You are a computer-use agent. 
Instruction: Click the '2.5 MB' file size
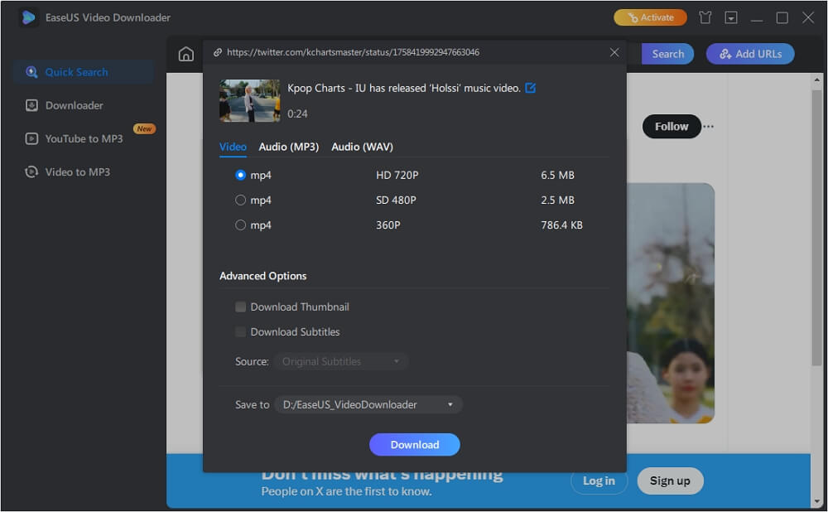coord(557,200)
